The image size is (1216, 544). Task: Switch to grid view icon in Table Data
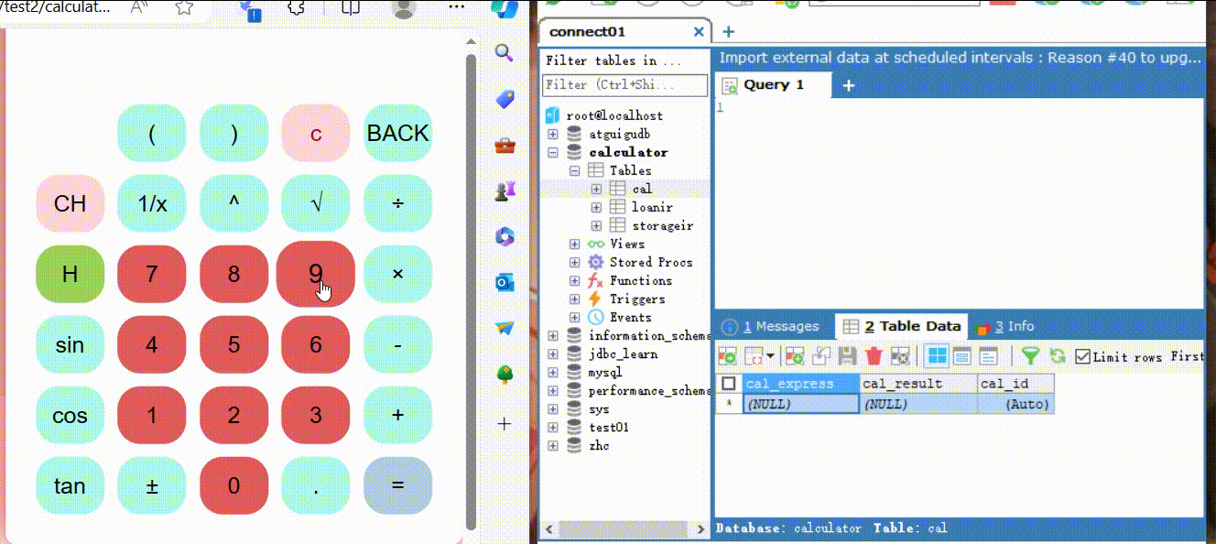[x=936, y=355]
